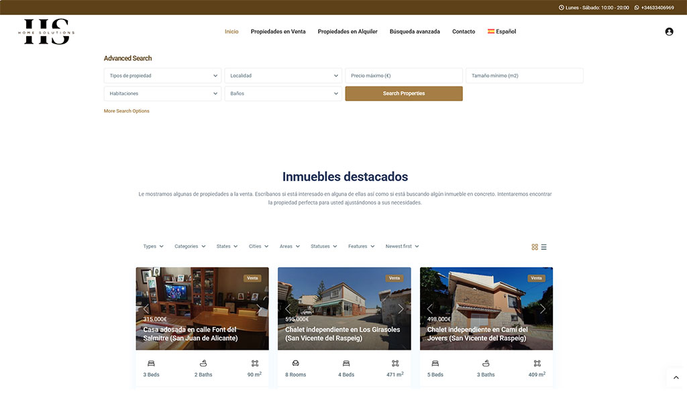Switch to grid view of listings
The width and height of the screenshot is (687, 402).
(535, 247)
